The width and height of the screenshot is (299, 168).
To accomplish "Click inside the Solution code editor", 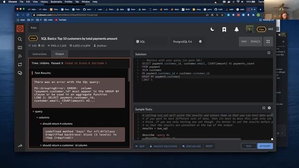I will [x=203, y=80].
